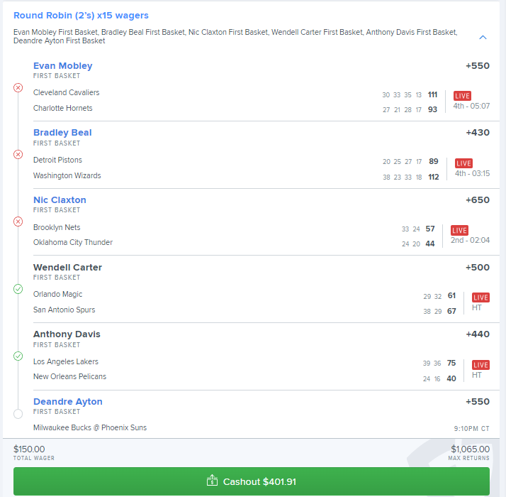Select the Wendell Carter heading

click(67, 267)
